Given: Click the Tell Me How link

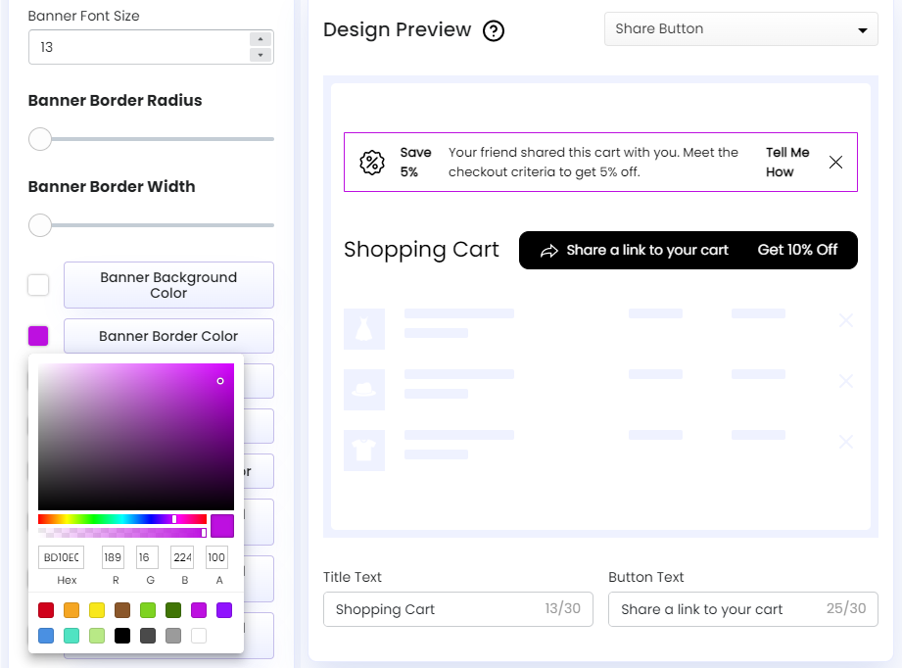Looking at the screenshot, I should pos(787,162).
